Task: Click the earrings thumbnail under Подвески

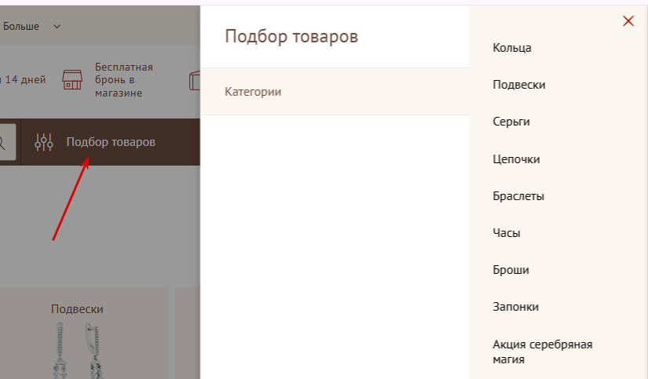Action: click(77, 350)
